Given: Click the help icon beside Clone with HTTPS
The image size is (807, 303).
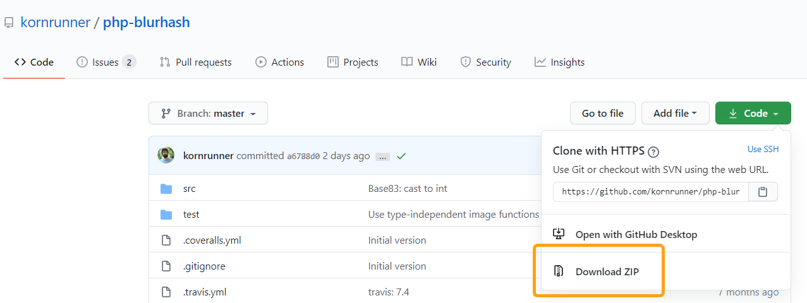Looking at the screenshot, I should tap(654, 151).
